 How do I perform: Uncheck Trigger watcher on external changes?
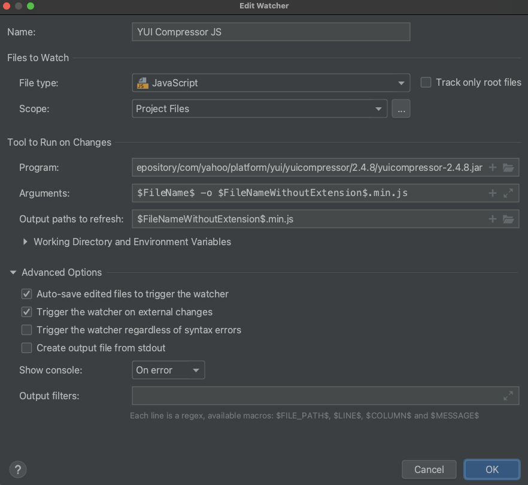[26, 312]
